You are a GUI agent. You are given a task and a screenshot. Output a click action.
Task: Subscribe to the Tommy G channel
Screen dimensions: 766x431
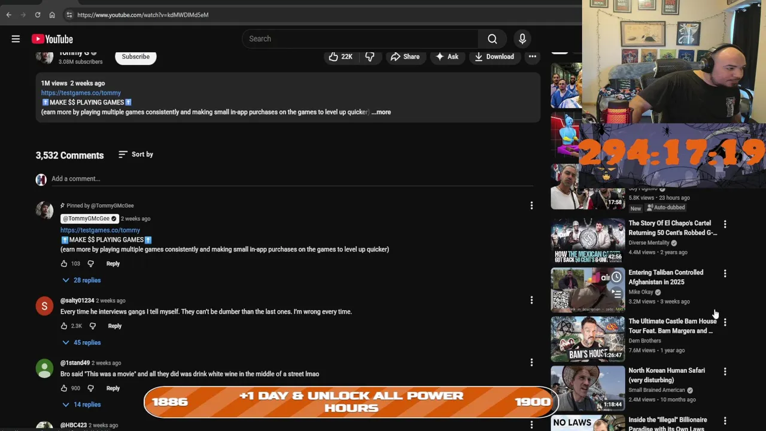[136, 56]
